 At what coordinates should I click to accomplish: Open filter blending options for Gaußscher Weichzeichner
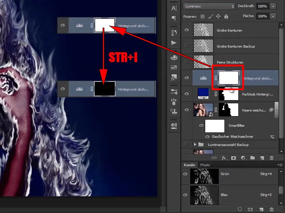tap(272, 137)
